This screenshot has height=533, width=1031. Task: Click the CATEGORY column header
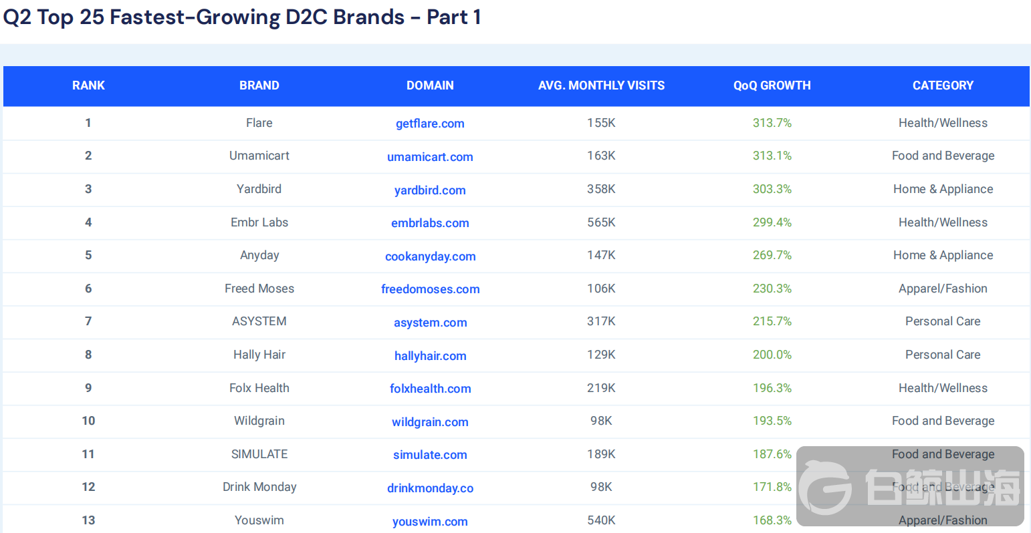click(943, 85)
